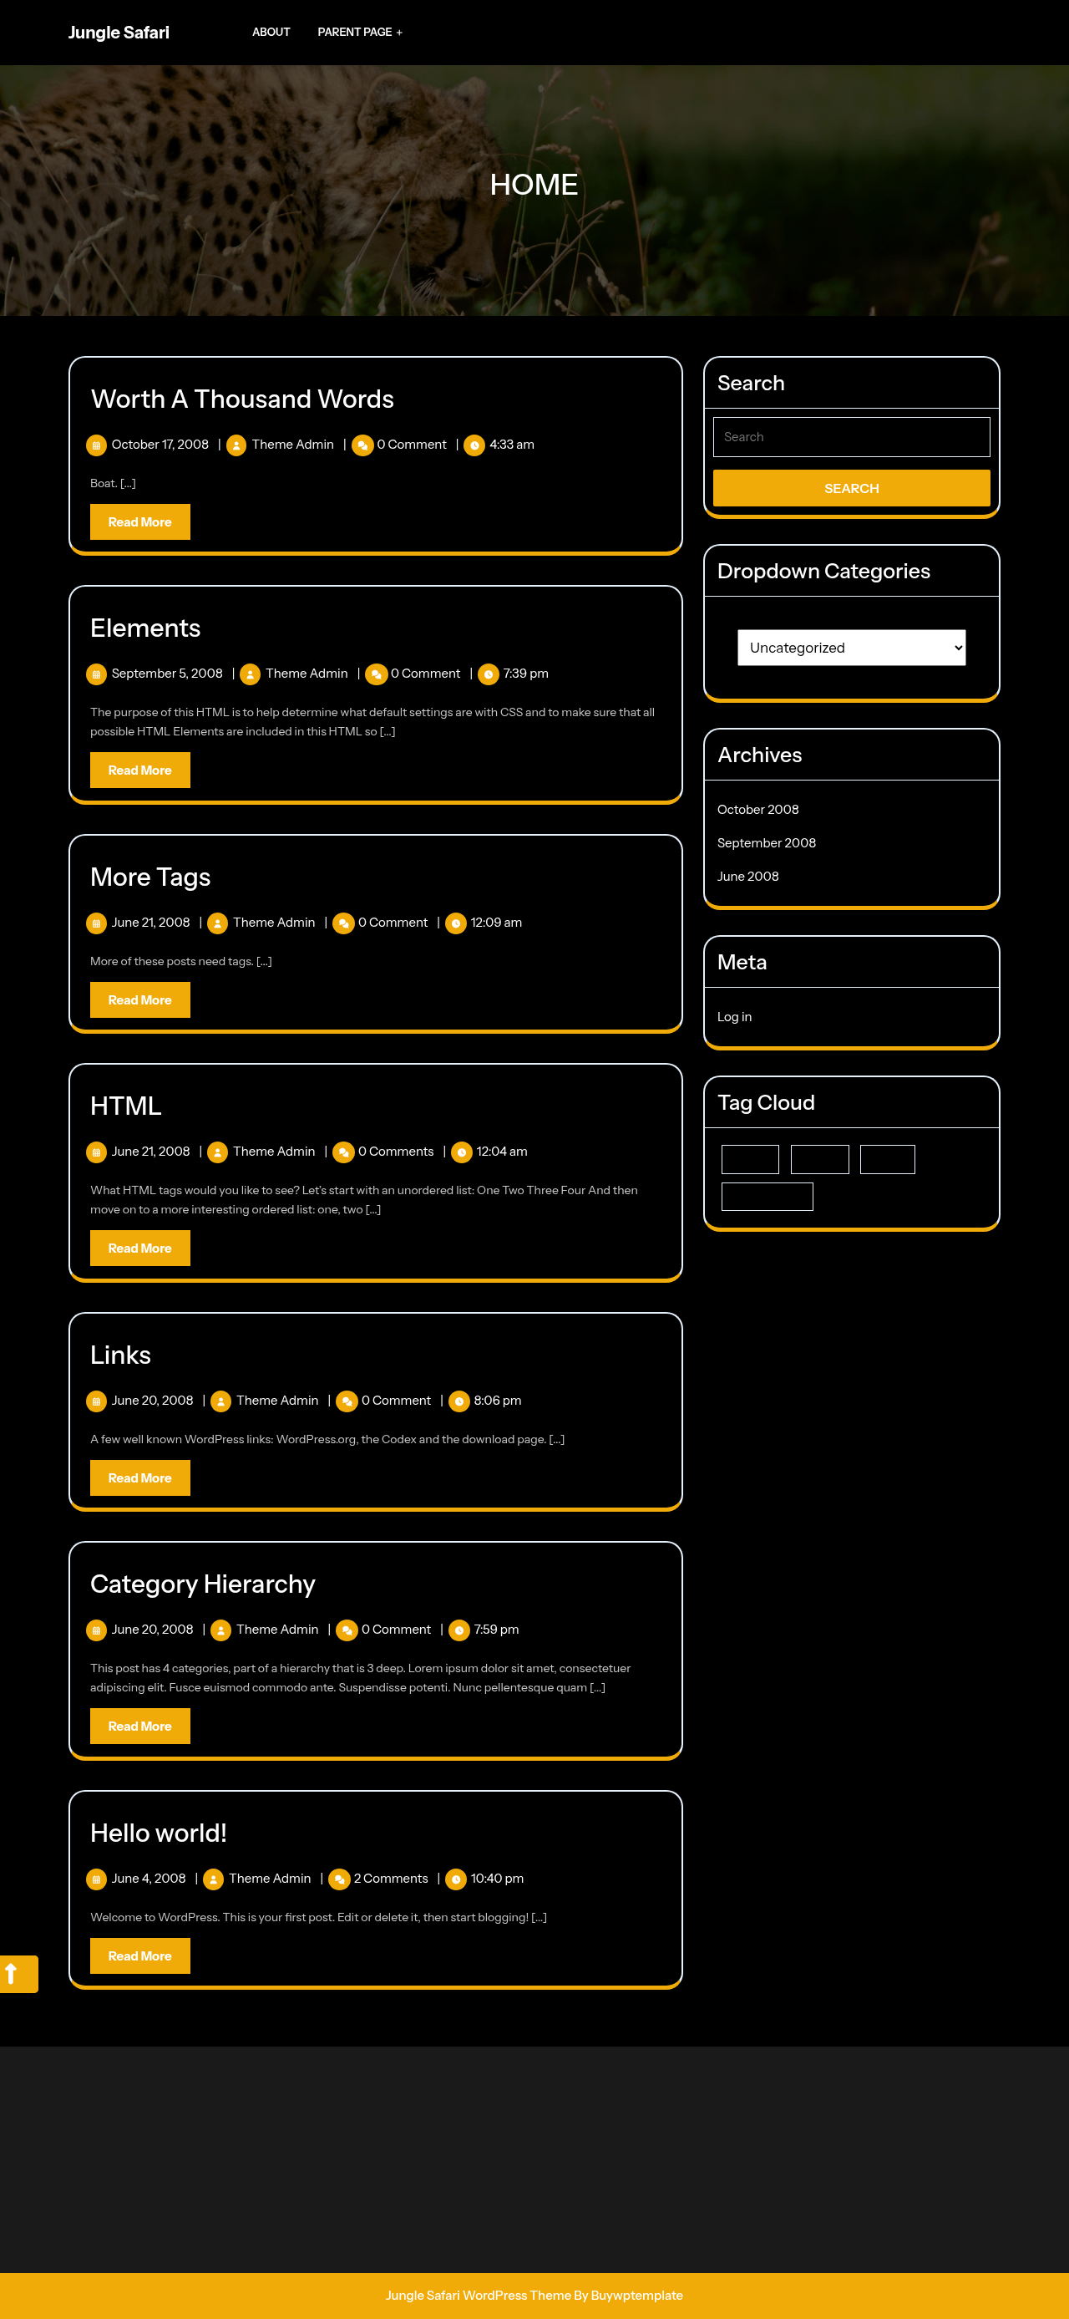Image resolution: width=1069 pixels, height=2319 pixels.
Task: Open the Worth A Thousand Words post title
Action: [242, 399]
